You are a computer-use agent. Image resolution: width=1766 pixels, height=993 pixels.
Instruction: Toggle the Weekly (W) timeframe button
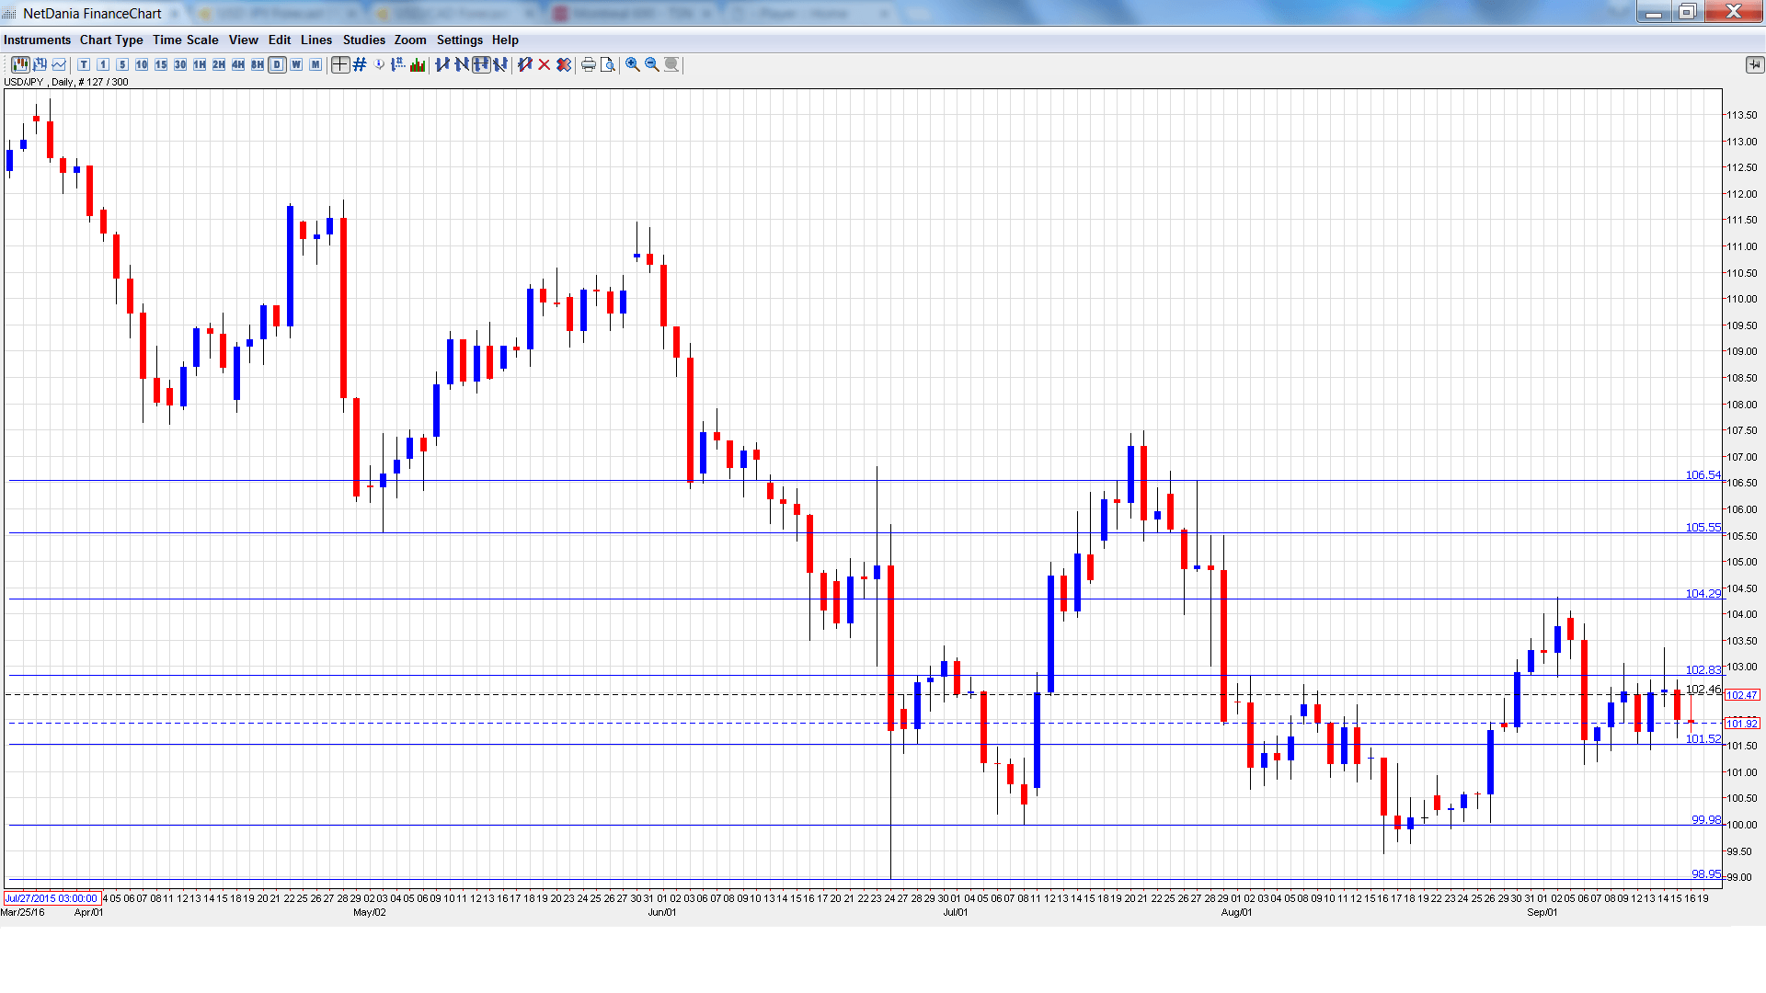pyautogui.click(x=296, y=64)
